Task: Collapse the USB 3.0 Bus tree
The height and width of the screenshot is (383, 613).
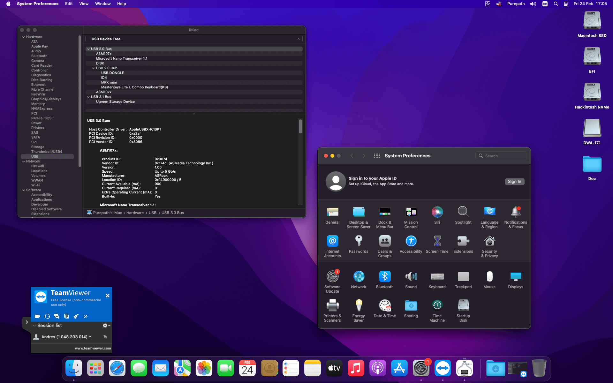Action: coord(88,49)
